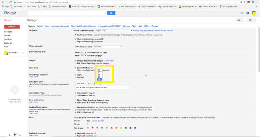260x137 pixels.
Task: Click the blue search magnifier button
Action: (x=111, y=13)
